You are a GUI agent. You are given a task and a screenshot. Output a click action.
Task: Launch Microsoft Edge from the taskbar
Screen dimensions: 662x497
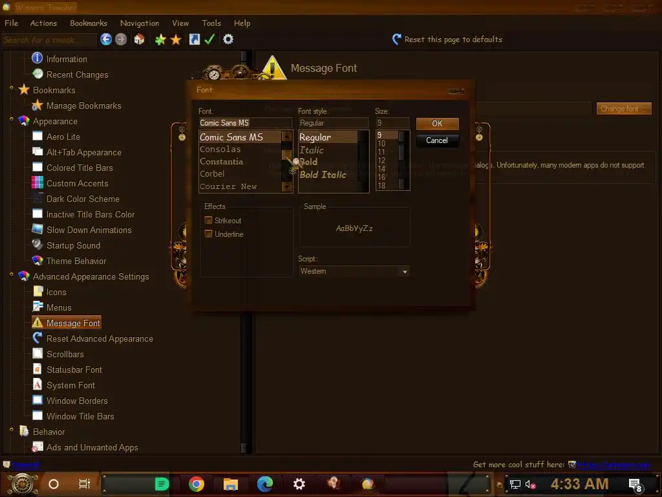pyautogui.click(x=264, y=484)
